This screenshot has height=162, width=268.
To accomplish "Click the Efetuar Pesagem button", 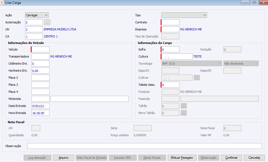I will pos(182,158).
